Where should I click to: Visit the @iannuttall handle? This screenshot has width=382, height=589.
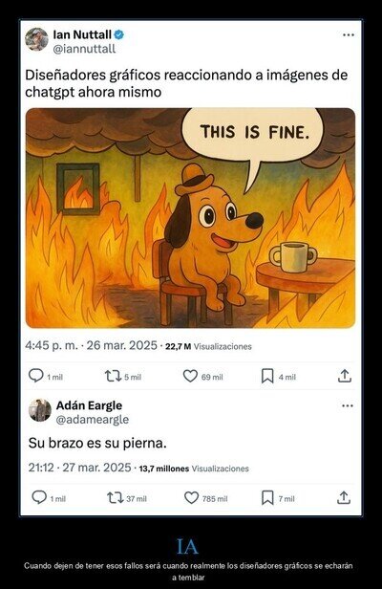coord(84,49)
